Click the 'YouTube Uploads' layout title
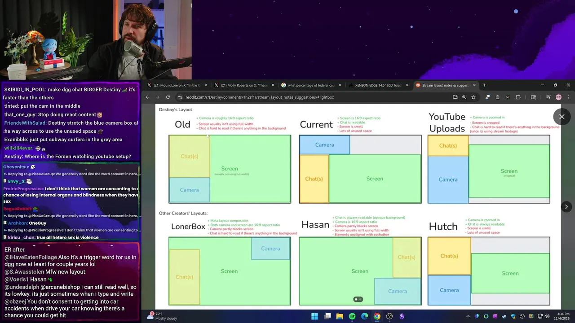The height and width of the screenshot is (323, 575). tap(447, 122)
